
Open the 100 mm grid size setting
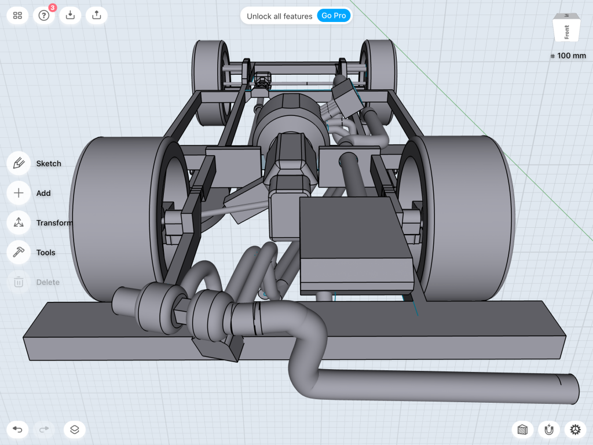point(568,56)
